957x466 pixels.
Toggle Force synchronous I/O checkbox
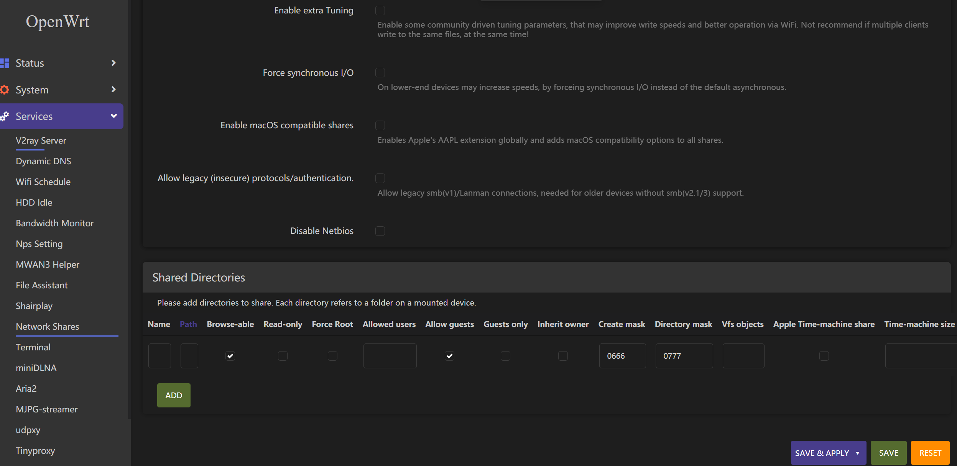coord(380,72)
